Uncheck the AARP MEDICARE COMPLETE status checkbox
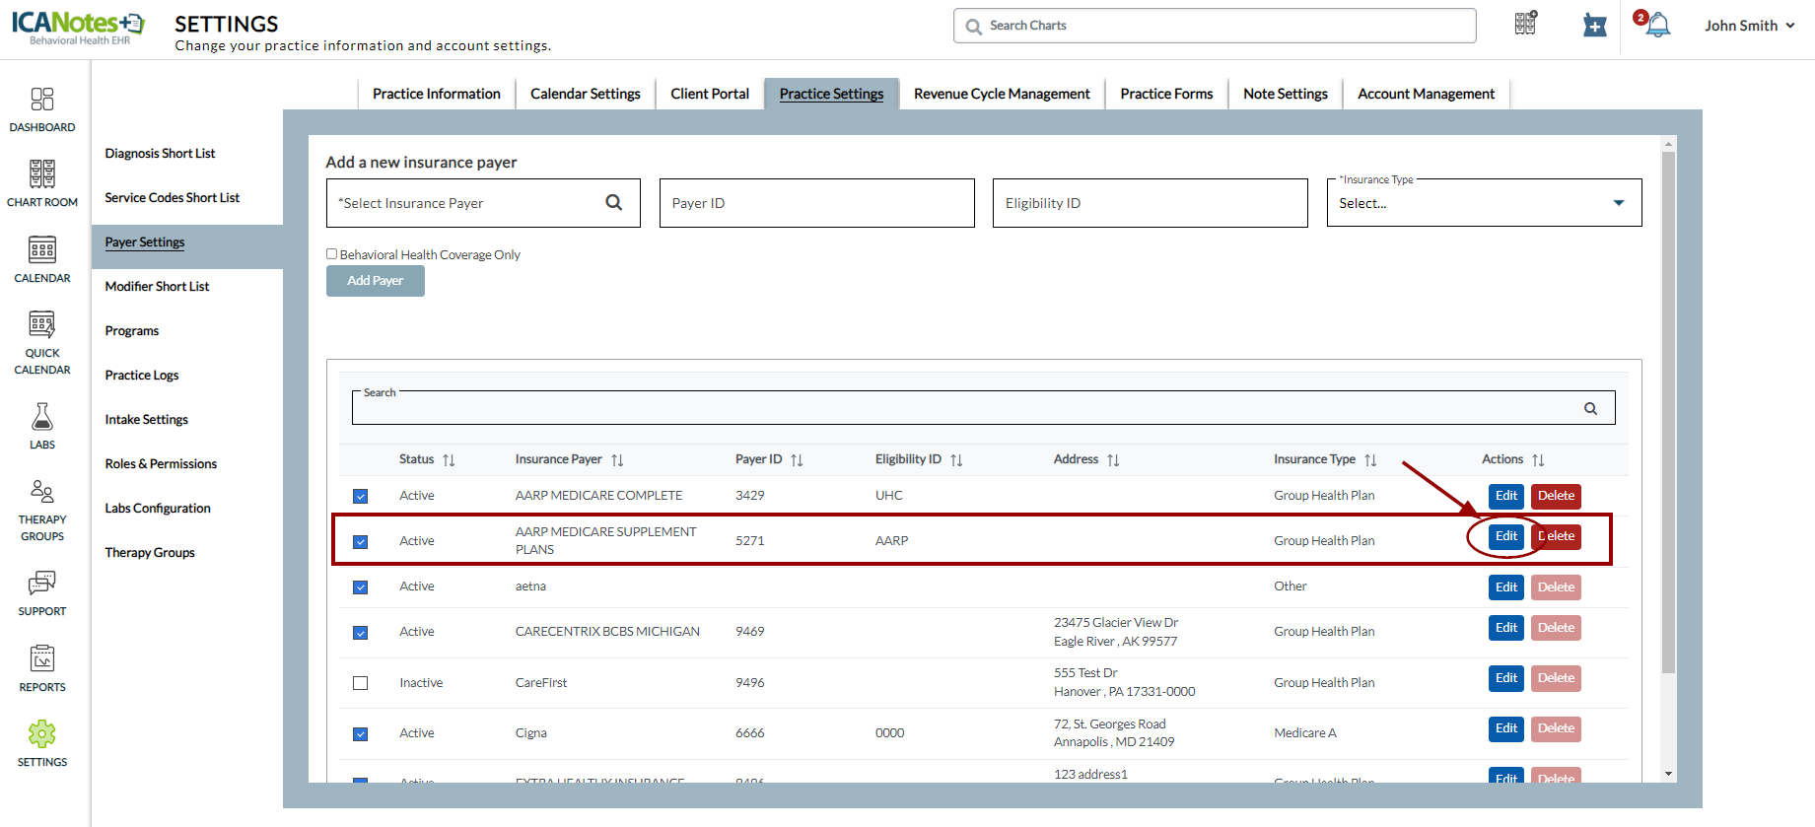 coord(360,496)
